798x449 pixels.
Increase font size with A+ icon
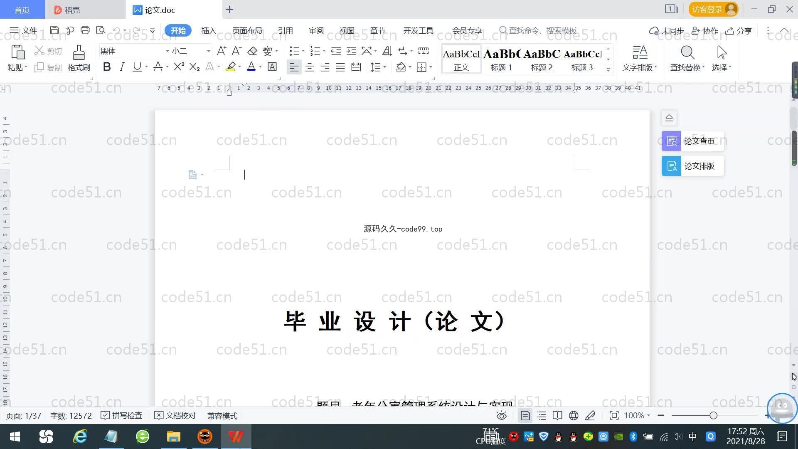click(222, 51)
